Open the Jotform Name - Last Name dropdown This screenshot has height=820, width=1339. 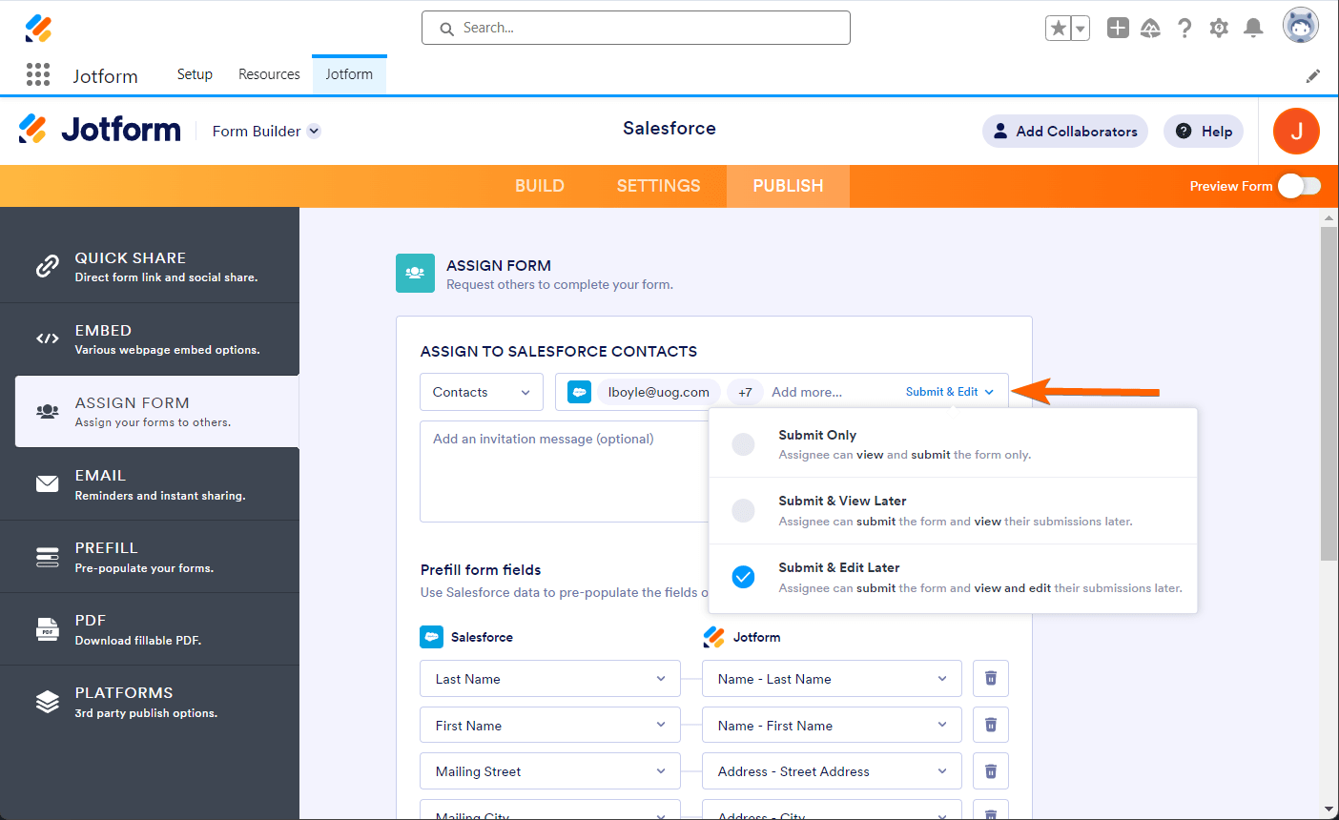click(833, 679)
